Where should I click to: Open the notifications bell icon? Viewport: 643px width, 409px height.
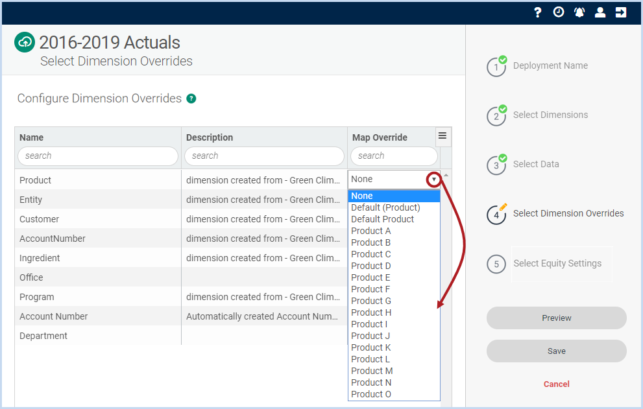pyautogui.click(x=579, y=12)
